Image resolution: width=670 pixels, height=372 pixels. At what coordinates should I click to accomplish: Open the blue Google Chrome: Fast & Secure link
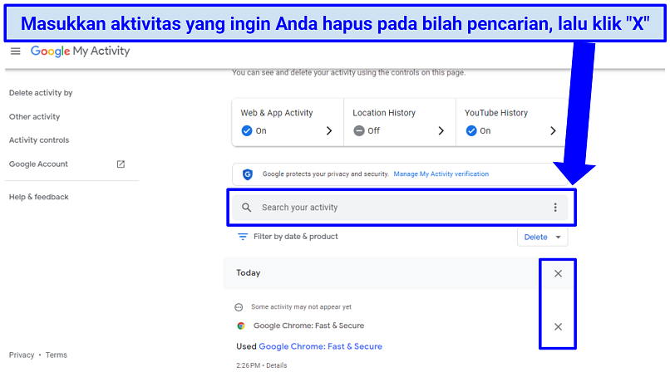[x=321, y=346]
